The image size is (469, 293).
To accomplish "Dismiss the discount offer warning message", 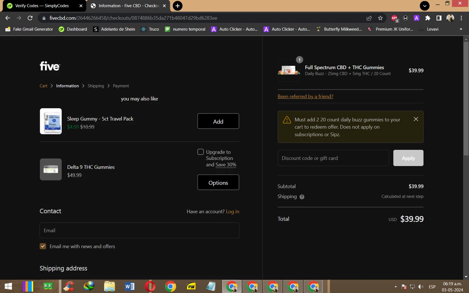I will click(x=416, y=119).
